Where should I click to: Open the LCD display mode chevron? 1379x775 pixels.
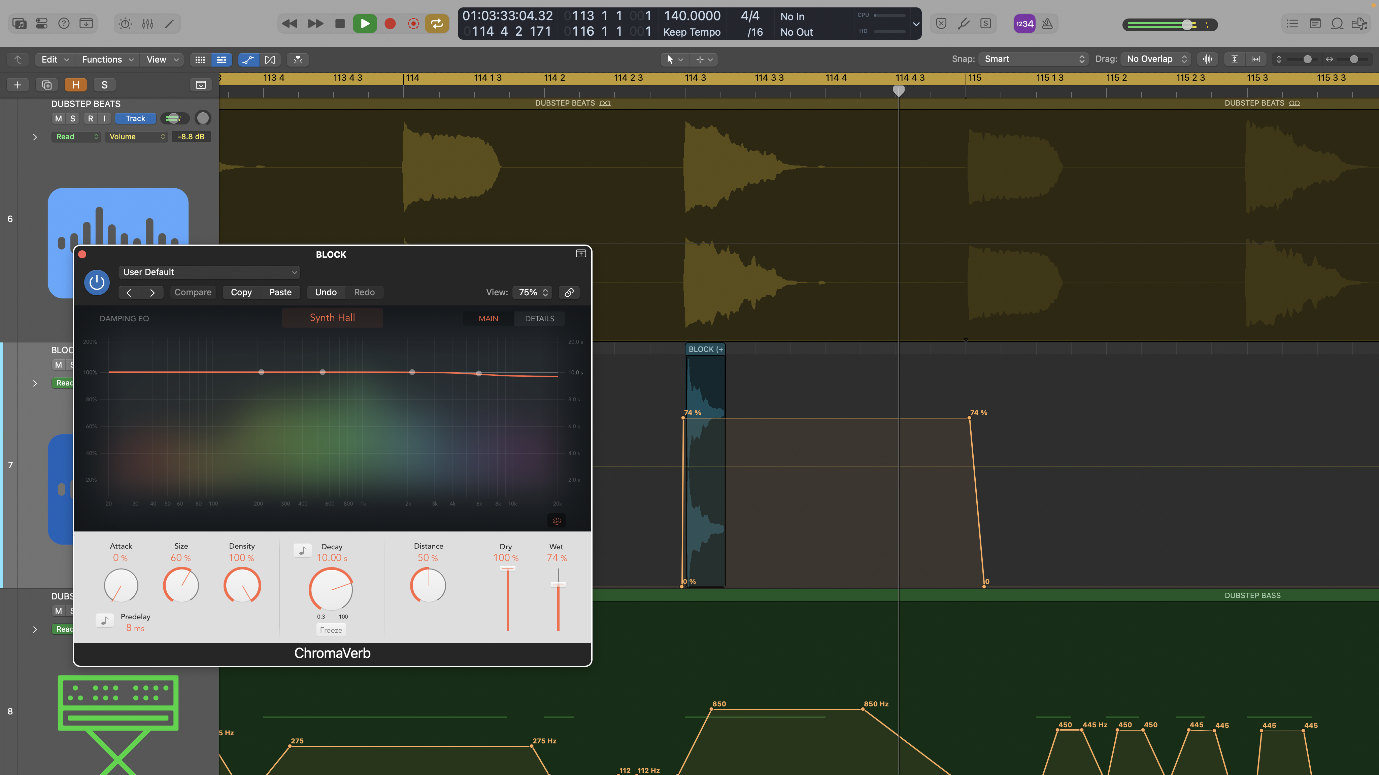click(916, 24)
